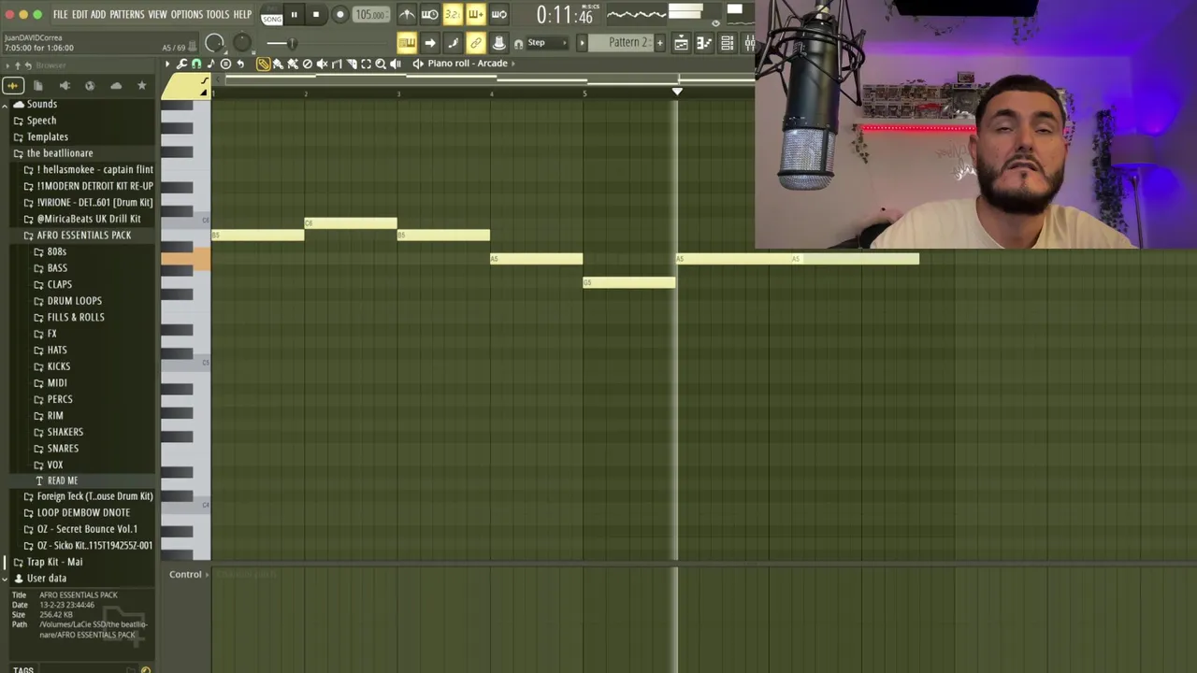The height and width of the screenshot is (673, 1197).
Task: Toggle overdub/blend recording icon
Action: 475,14
